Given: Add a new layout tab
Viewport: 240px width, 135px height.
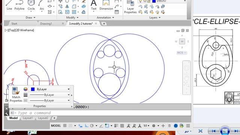Looking at the screenshot, I should (54, 118).
